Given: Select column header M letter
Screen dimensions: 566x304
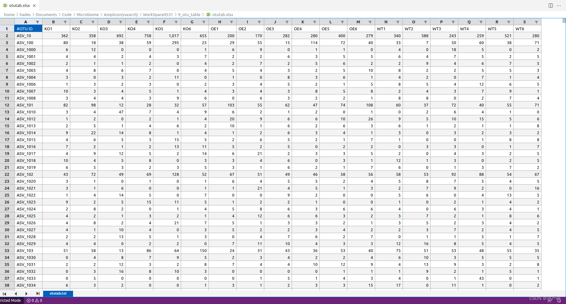Looking at the screenshot, I should (358, 22).
